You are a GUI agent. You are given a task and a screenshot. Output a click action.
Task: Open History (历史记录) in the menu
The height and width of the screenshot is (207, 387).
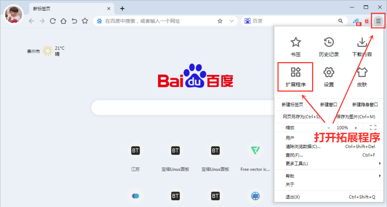coord(329,47)
